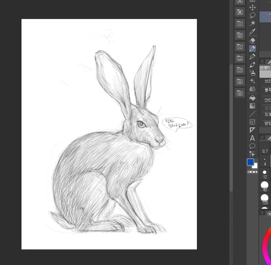The image size is (271, 265).
Task: Set brush size to 40
Action: 265,187
